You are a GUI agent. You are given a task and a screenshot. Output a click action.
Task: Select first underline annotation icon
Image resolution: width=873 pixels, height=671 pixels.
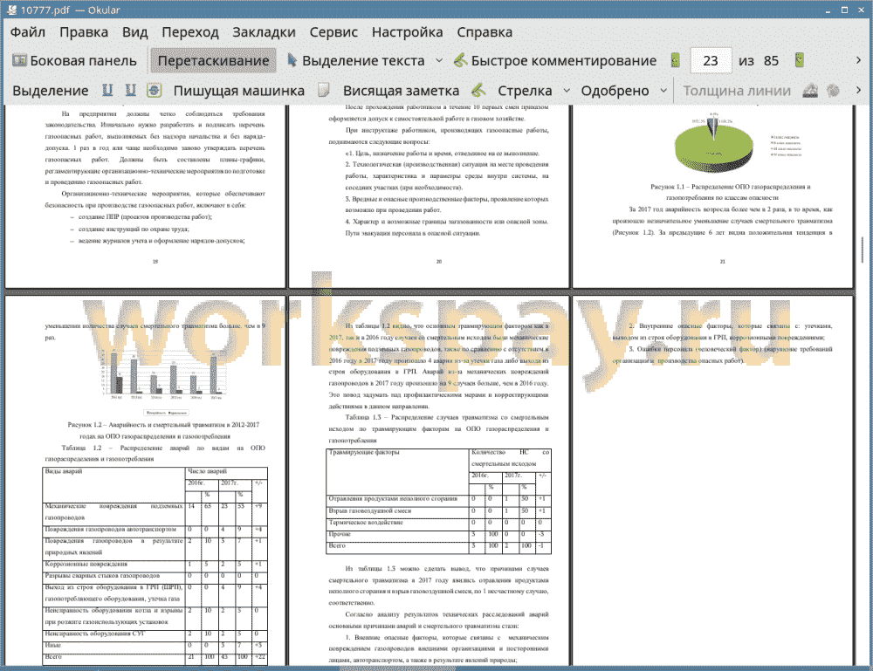107,90
